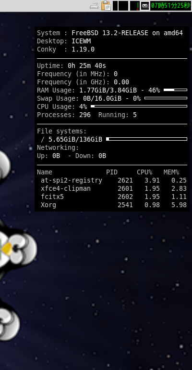Click the 'Running: 5' text

117,115
